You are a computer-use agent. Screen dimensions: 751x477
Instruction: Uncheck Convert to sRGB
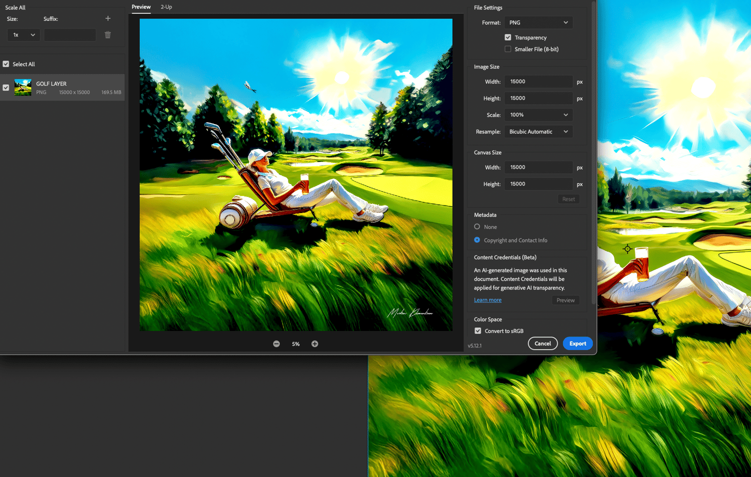pos(478,331)
